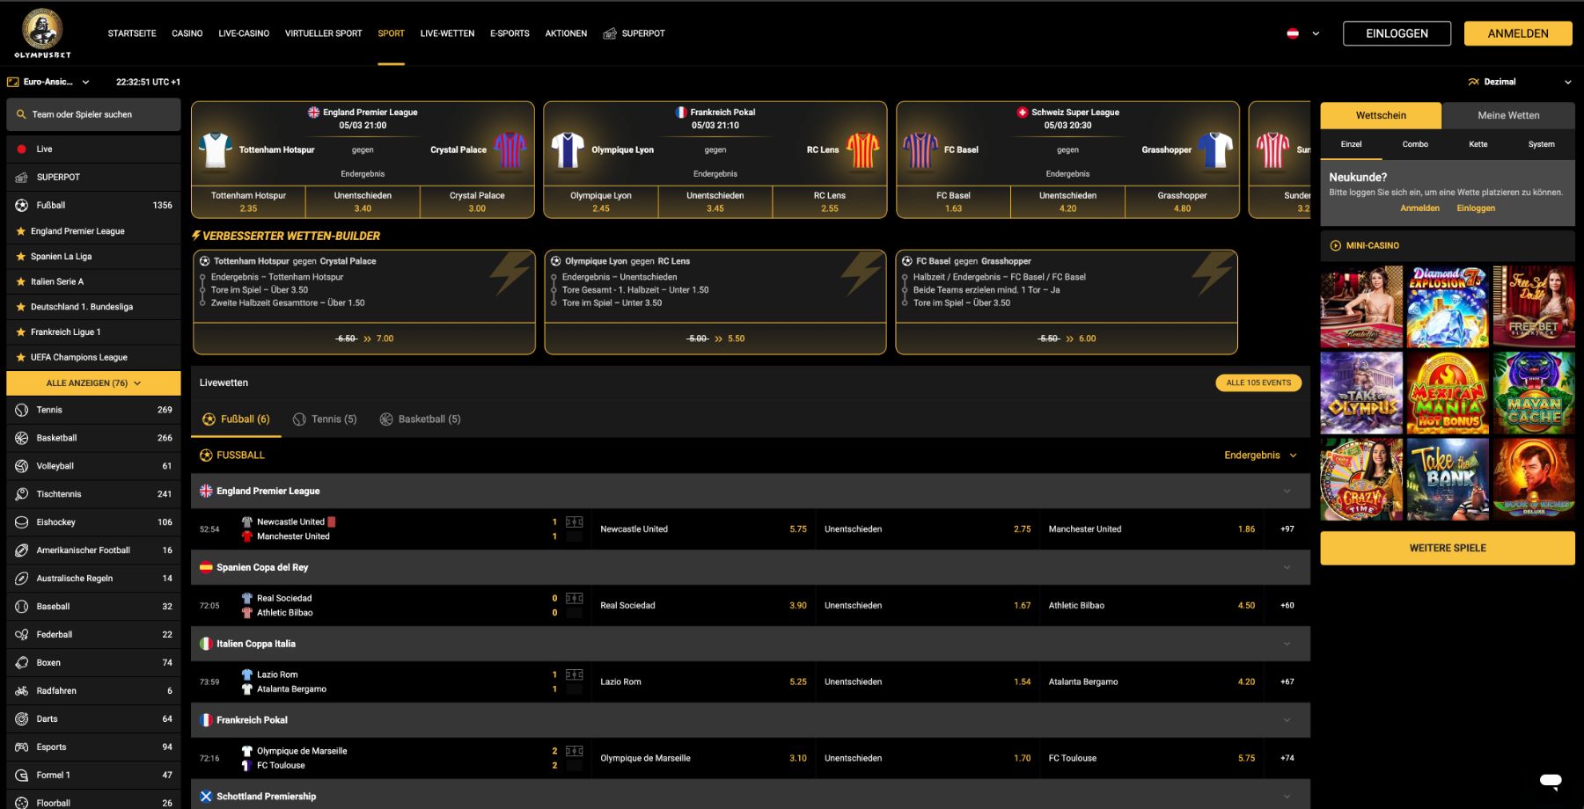Image resolution: width=1584 pixels, height=809 pixels.
Task: Select the Volleyball icon in sidebar
Action: [22, 466]
